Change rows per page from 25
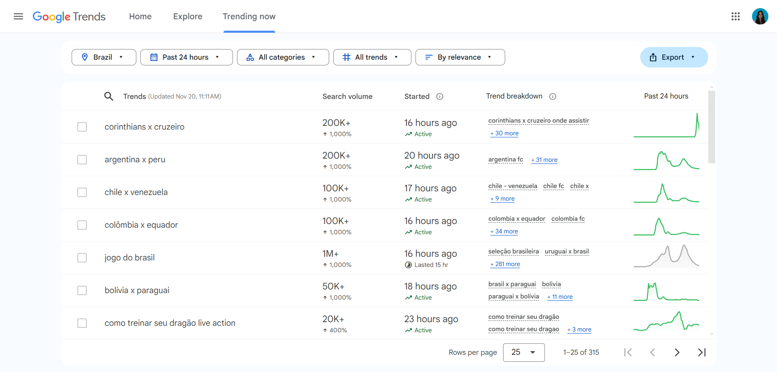777x372 pixels. (x=524, y=352)
